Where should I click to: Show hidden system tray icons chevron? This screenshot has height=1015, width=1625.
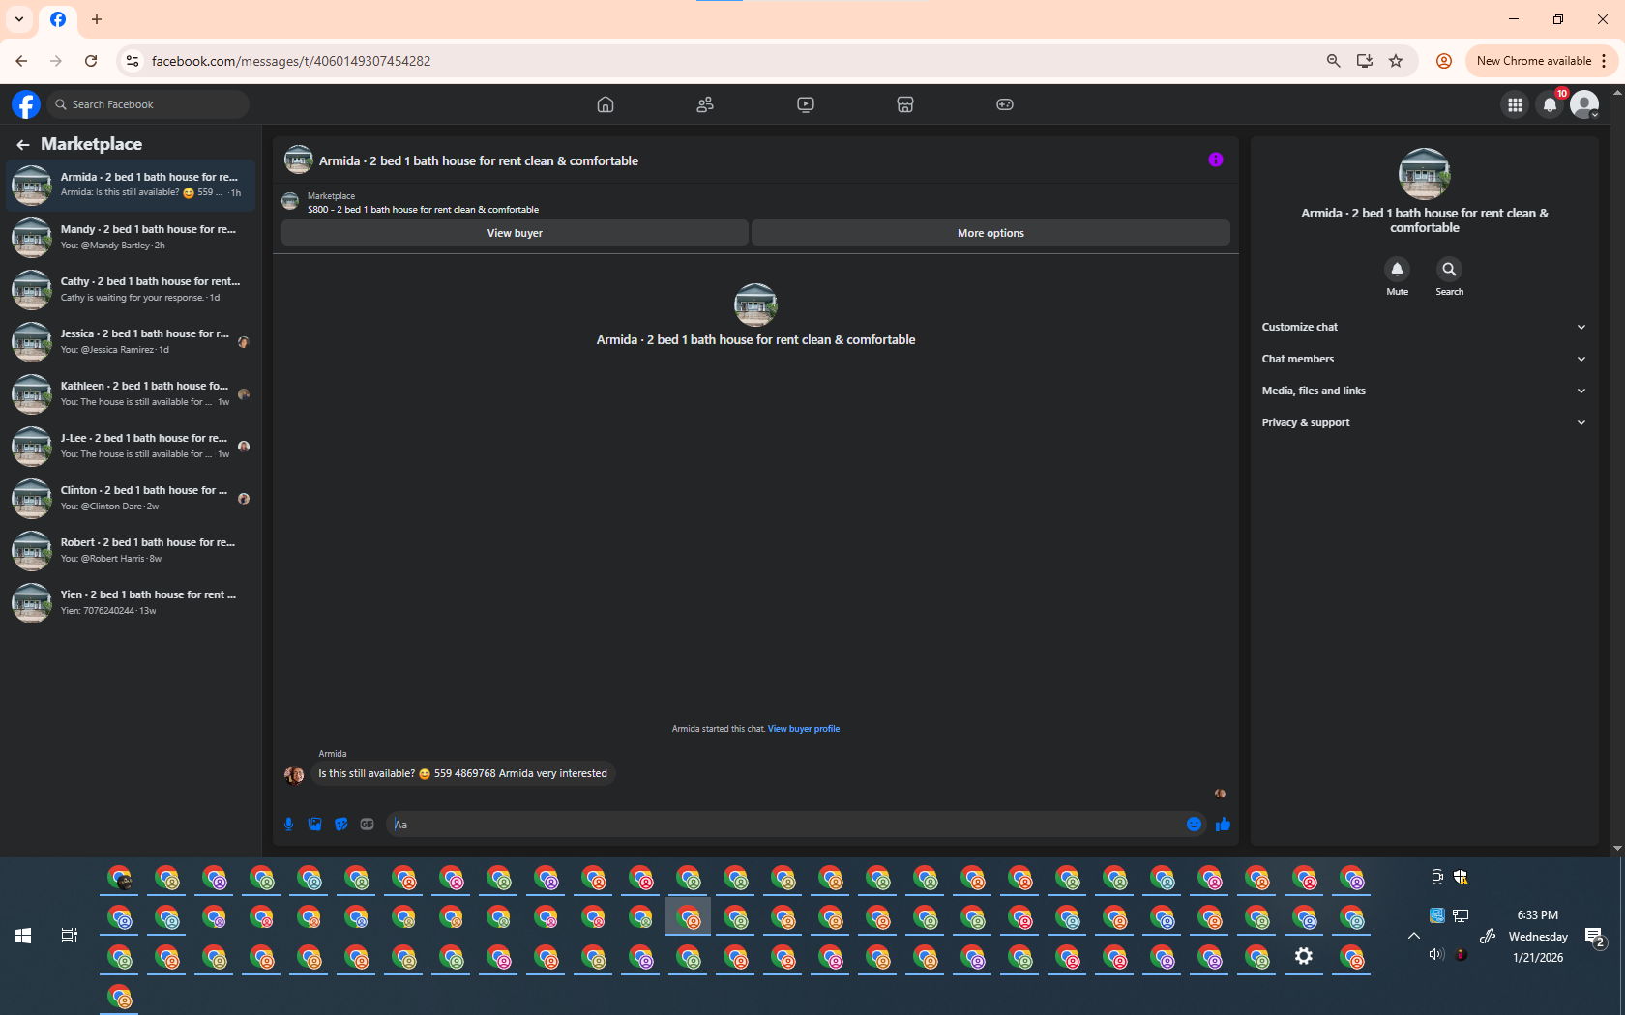click(x=1414, y=936)
